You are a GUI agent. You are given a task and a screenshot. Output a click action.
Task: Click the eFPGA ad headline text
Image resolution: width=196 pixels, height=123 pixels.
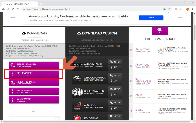(78, 16)
